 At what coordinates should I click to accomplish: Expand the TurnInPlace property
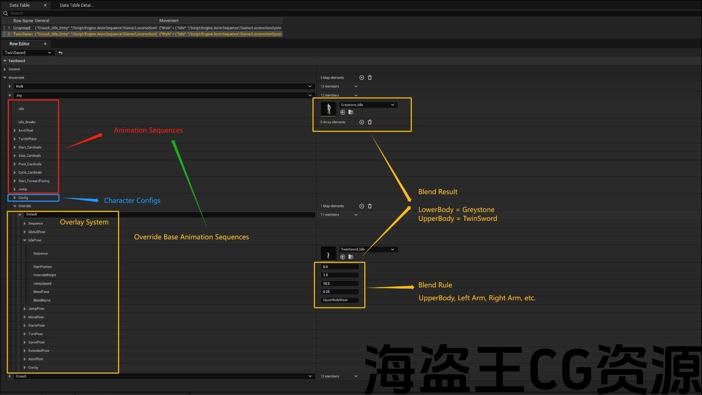coord(15,139)
